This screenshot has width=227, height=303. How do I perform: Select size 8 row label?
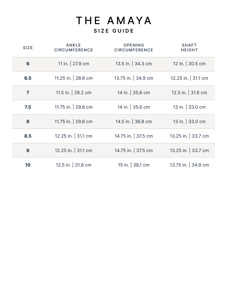click(28, 122)
